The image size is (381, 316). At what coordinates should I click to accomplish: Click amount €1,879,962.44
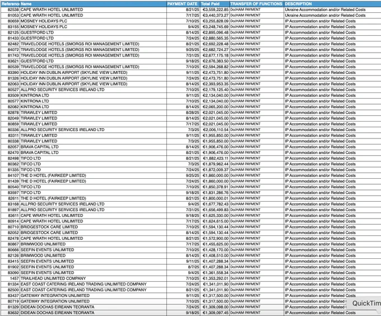point(216,164)
